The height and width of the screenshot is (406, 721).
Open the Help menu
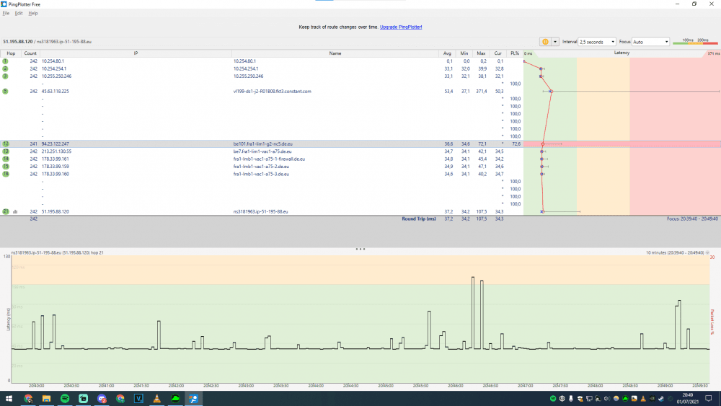point(33,13)
